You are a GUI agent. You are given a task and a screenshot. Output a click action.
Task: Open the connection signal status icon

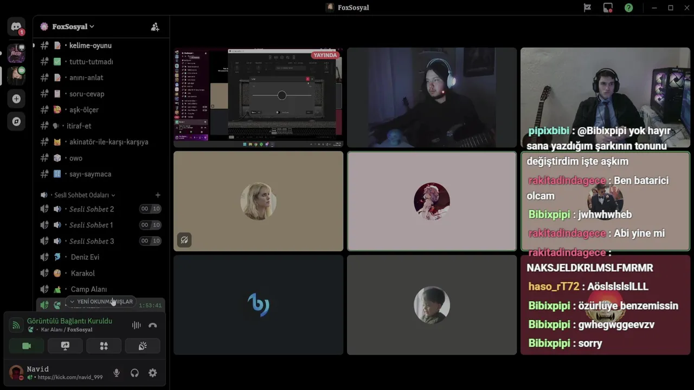point(16,325)
